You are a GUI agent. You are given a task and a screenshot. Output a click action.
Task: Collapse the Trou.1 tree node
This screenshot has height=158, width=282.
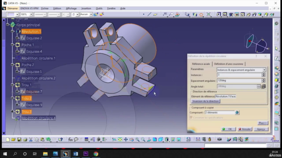point(12,85)
